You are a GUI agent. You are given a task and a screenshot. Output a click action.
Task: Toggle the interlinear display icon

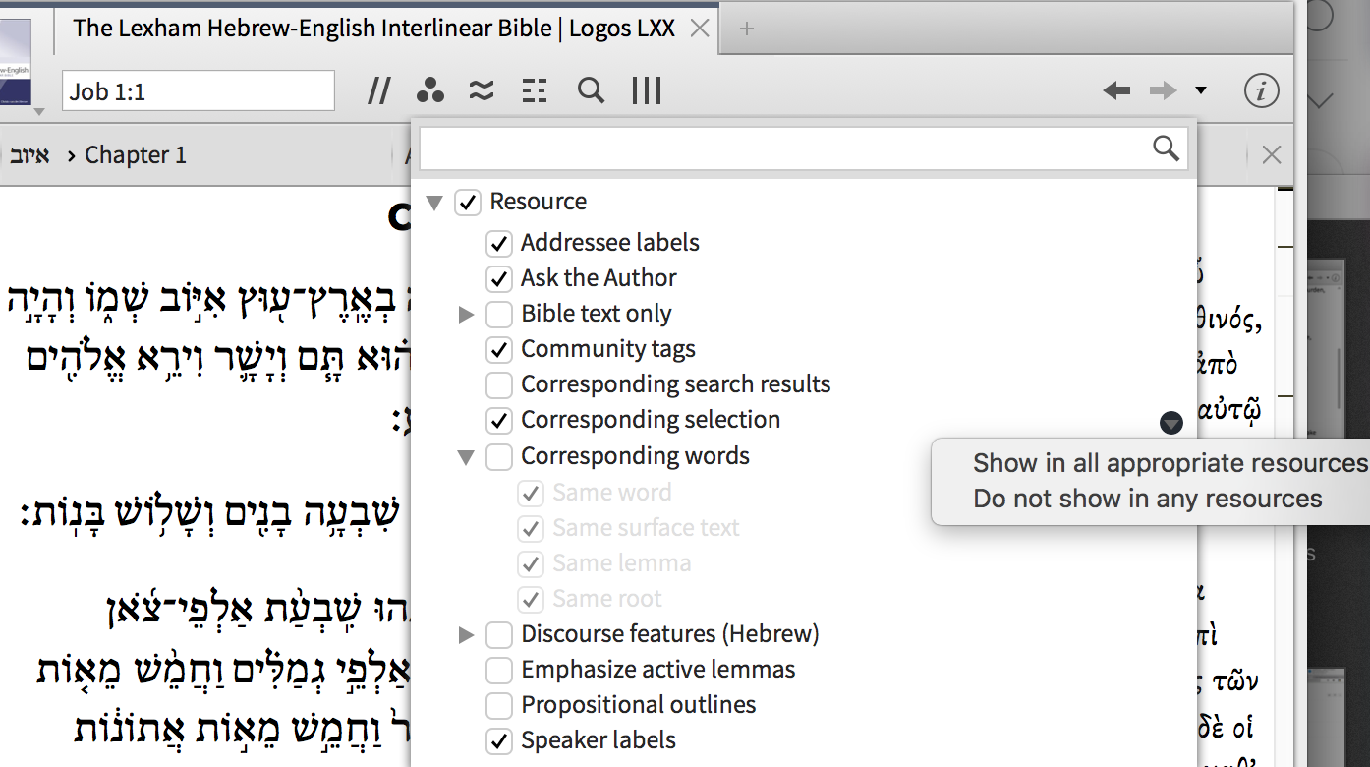pos(534,91)
